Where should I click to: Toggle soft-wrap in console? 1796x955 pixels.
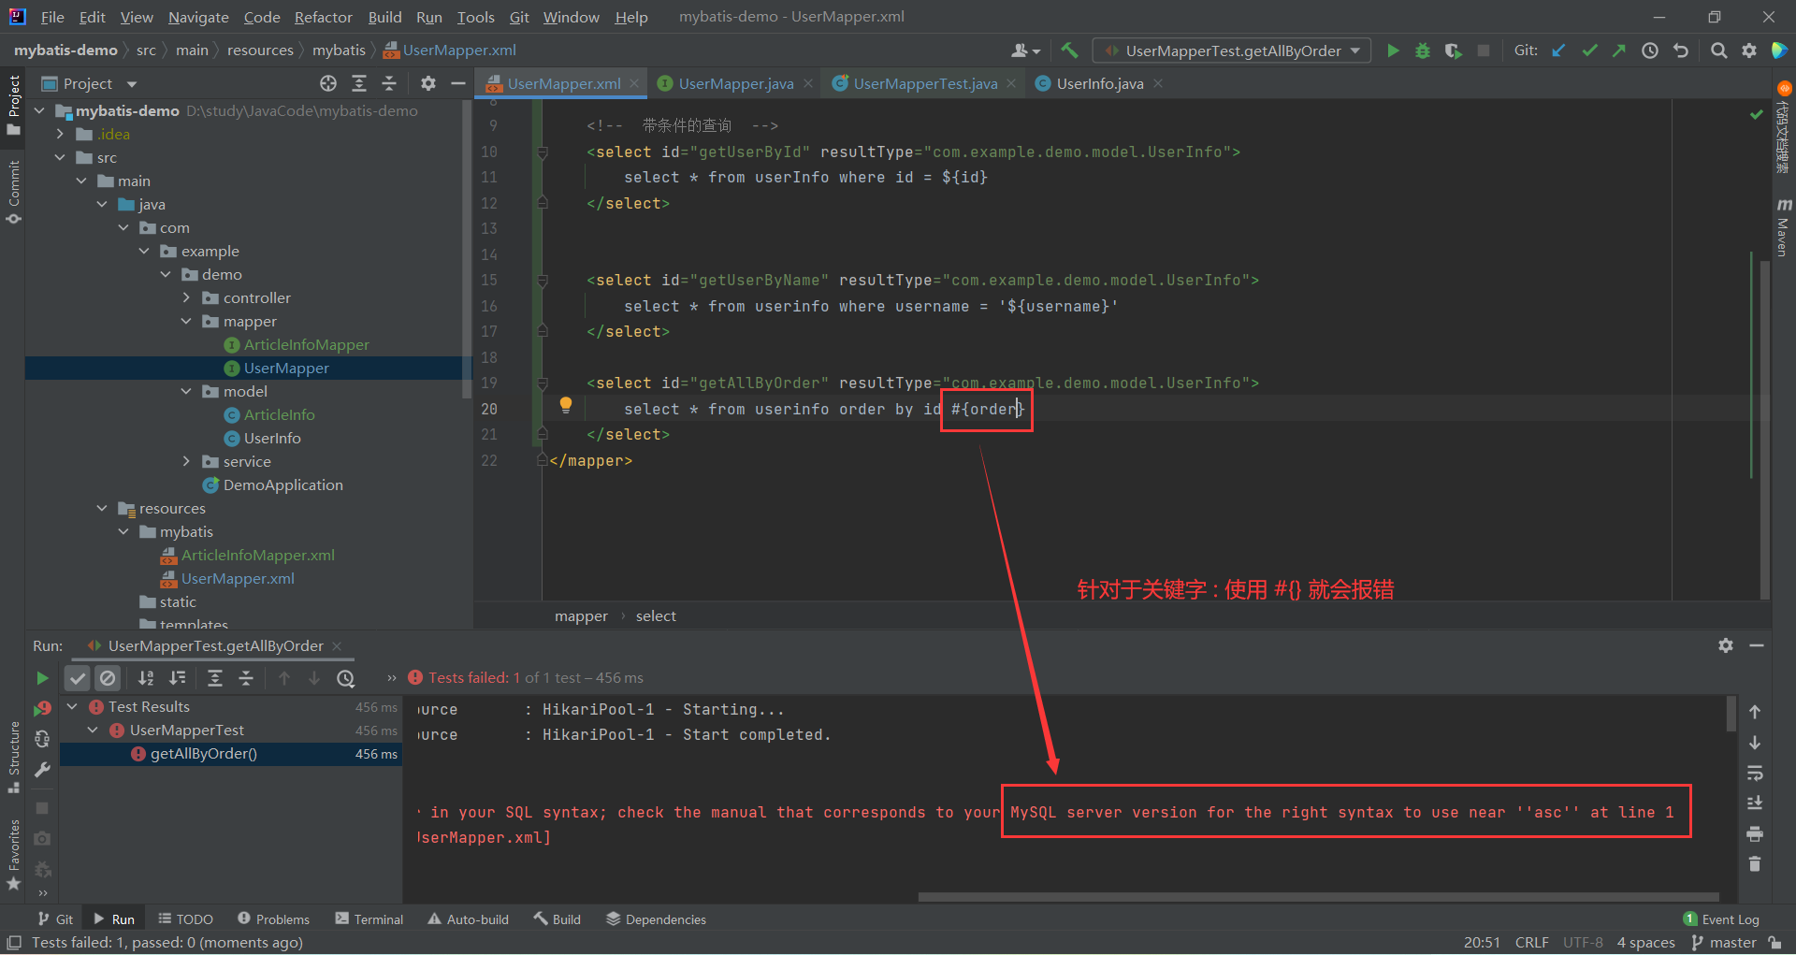pos(1755,773)
